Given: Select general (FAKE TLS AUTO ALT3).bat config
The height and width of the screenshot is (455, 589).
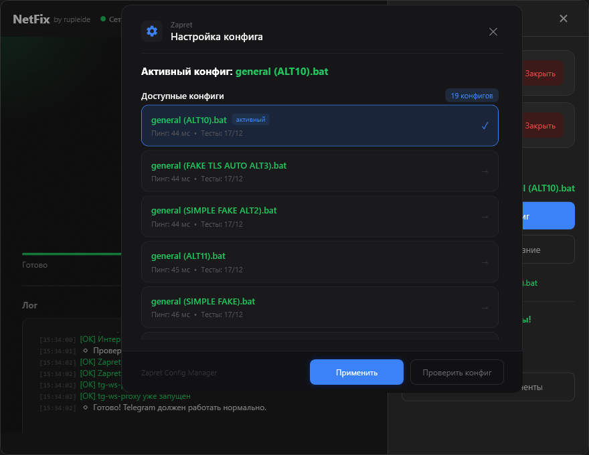Looking at the screenshot, I should (320, 171).
